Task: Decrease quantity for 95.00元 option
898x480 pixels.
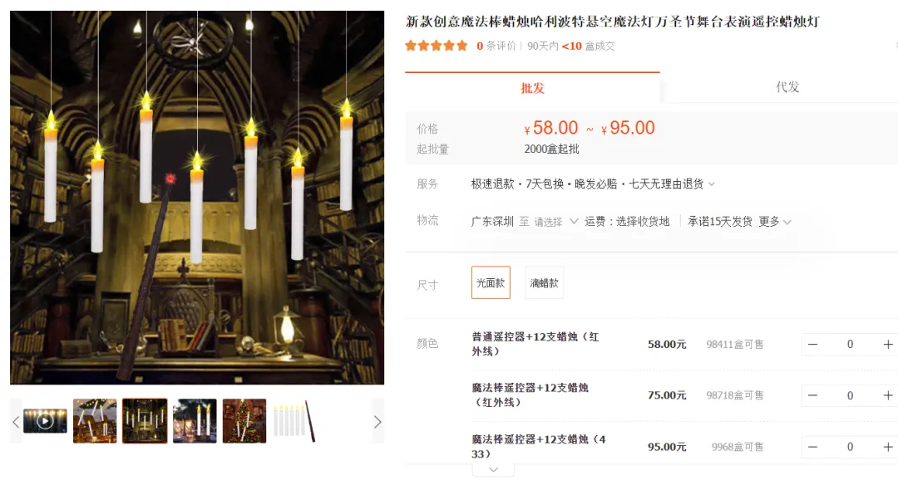Action: click(x=812, y=447)
